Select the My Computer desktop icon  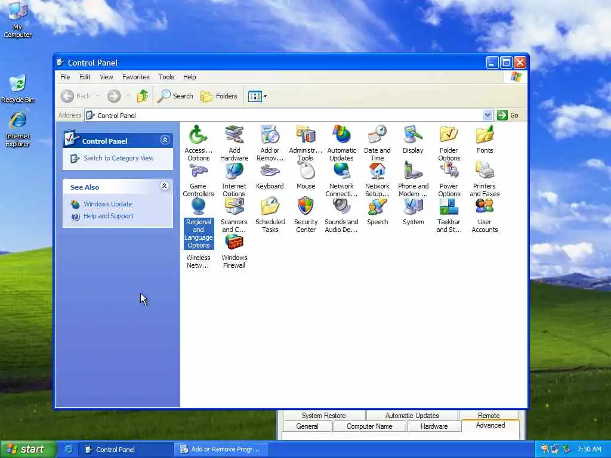coord(17,20)
